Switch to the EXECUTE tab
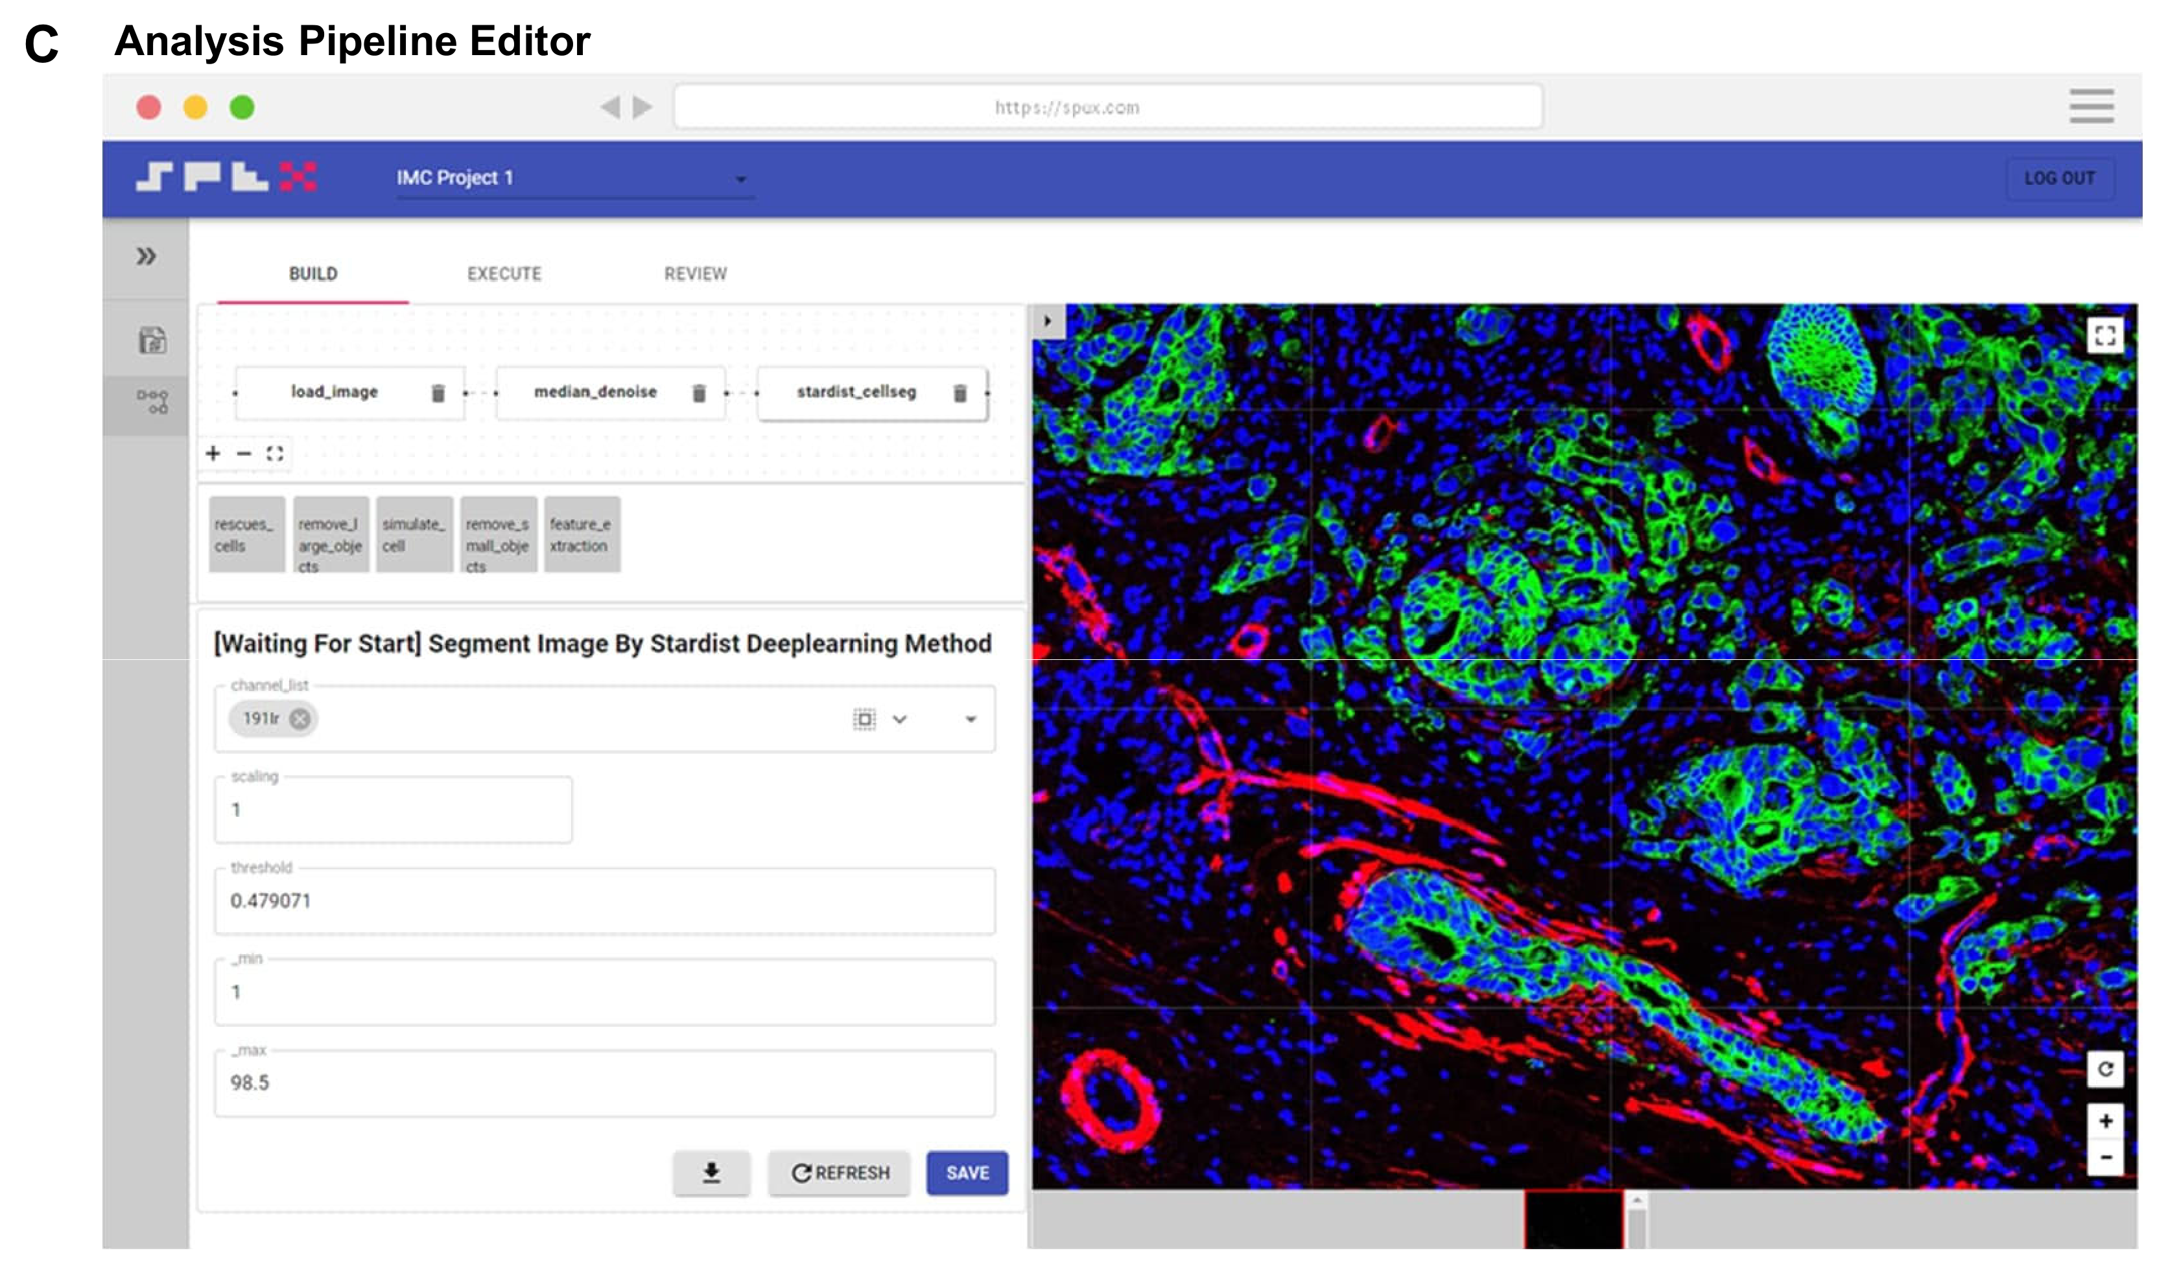Viewport: 2168px width, 1266px height. click(504, 274)
